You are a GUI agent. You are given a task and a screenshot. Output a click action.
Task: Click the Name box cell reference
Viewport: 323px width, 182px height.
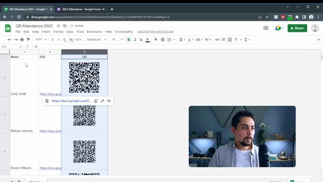(x=11, y=47)
